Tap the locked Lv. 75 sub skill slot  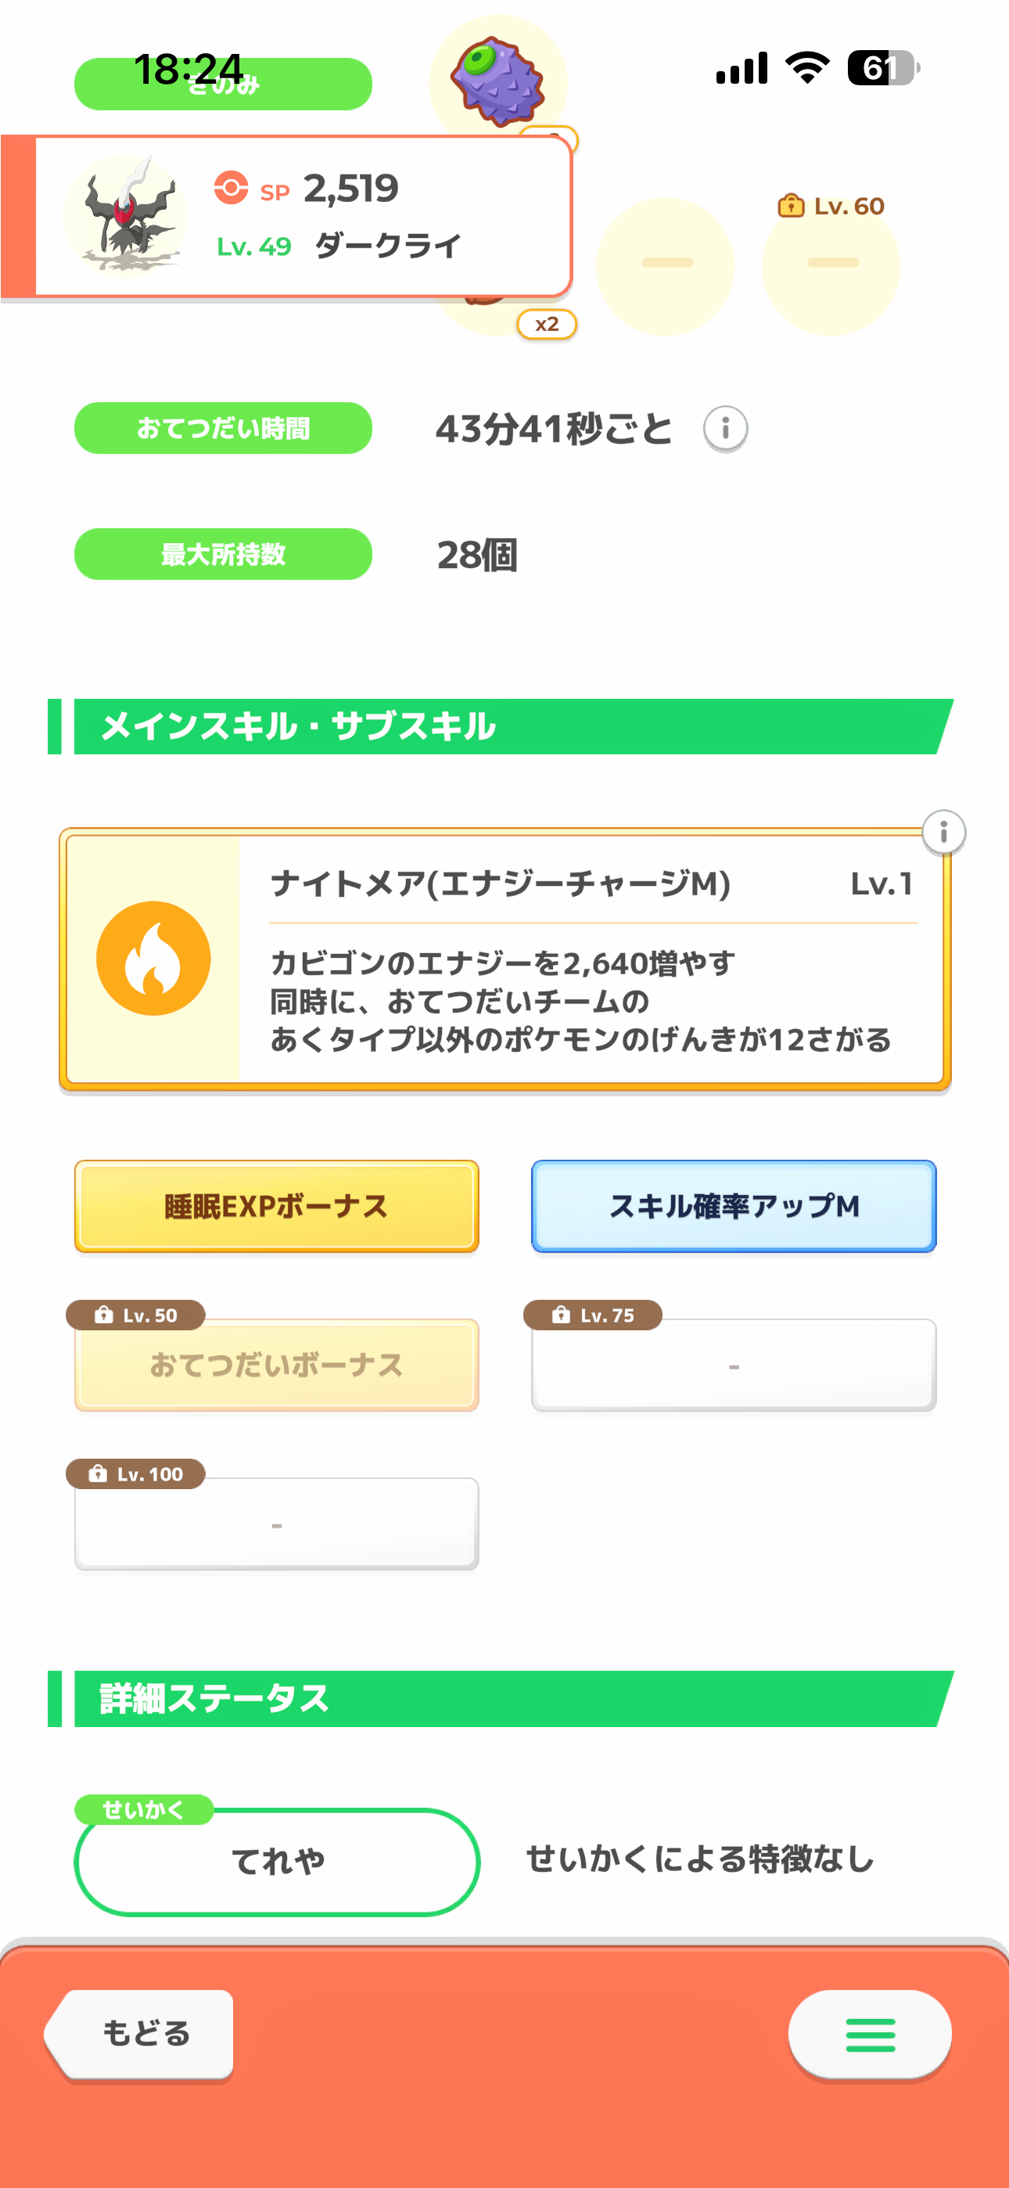click(733, 1365)
